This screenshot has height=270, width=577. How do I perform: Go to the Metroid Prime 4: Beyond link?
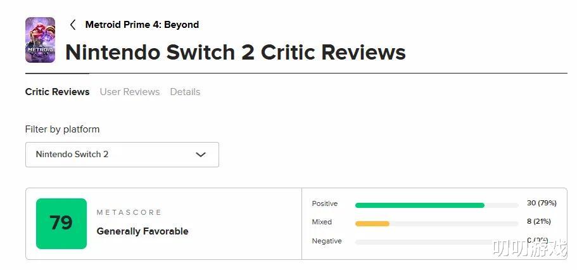142,25
